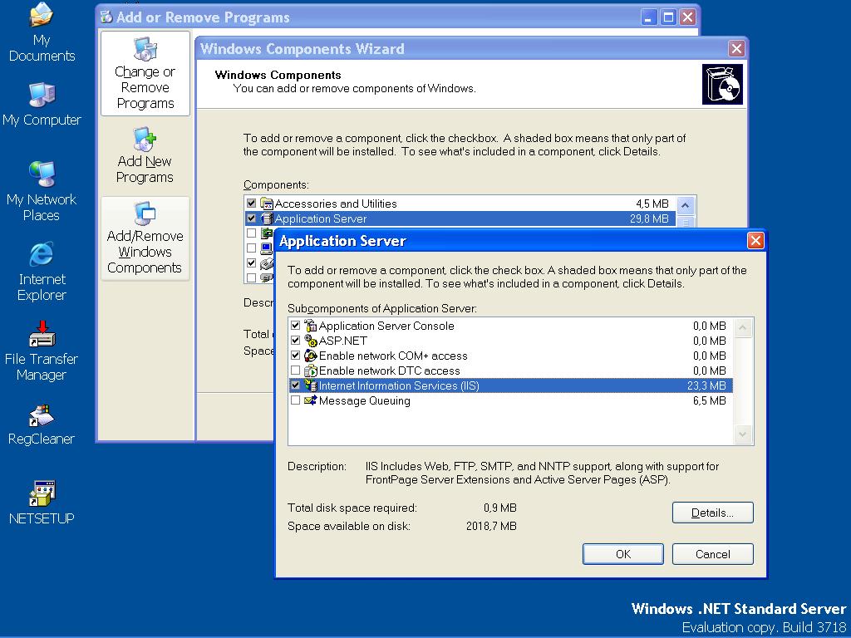Select 'Enable network DTC access' row text
This screenshot has width=851, height=638.
click(x=389, y=371)
